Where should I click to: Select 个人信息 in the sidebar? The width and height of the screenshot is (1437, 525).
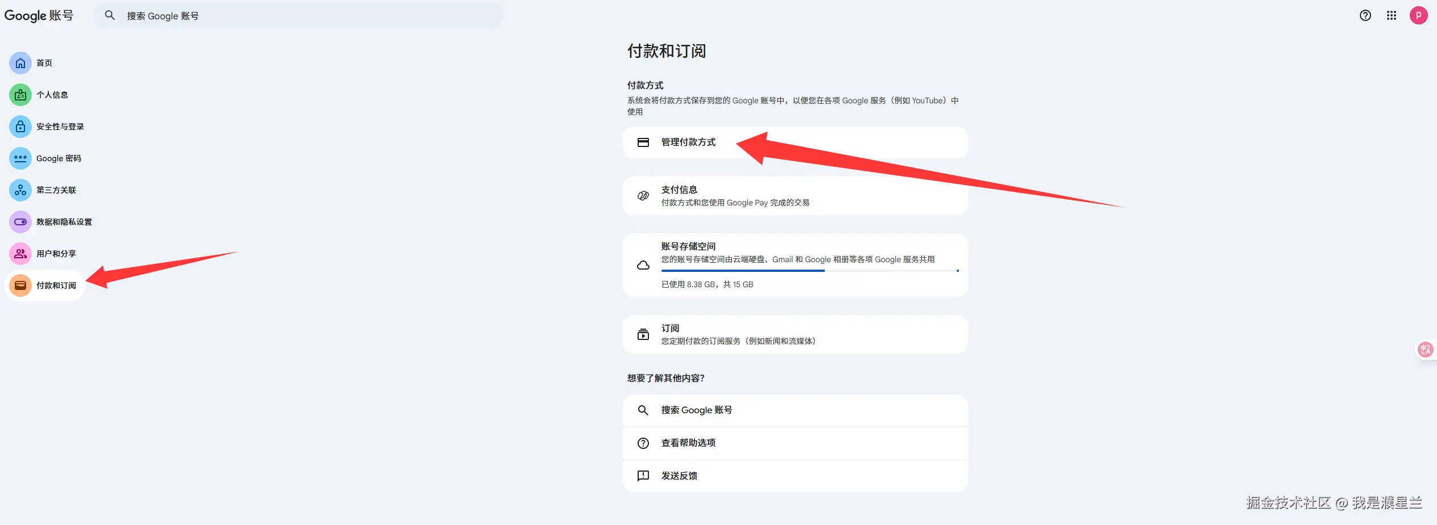pos(20,95)
